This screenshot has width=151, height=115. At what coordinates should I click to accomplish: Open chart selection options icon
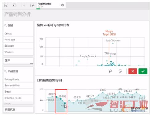click(x=120, y=71)
